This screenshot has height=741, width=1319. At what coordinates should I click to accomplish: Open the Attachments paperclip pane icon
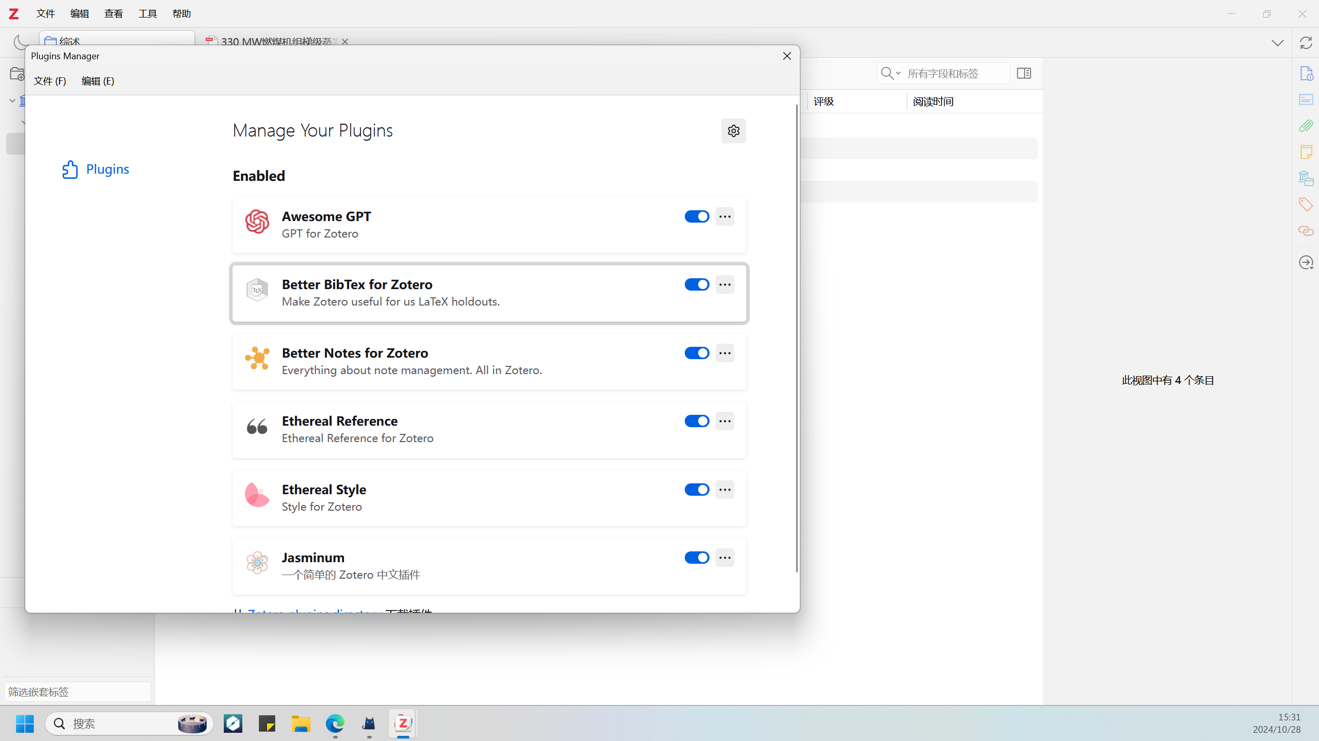coord(1306,126)
